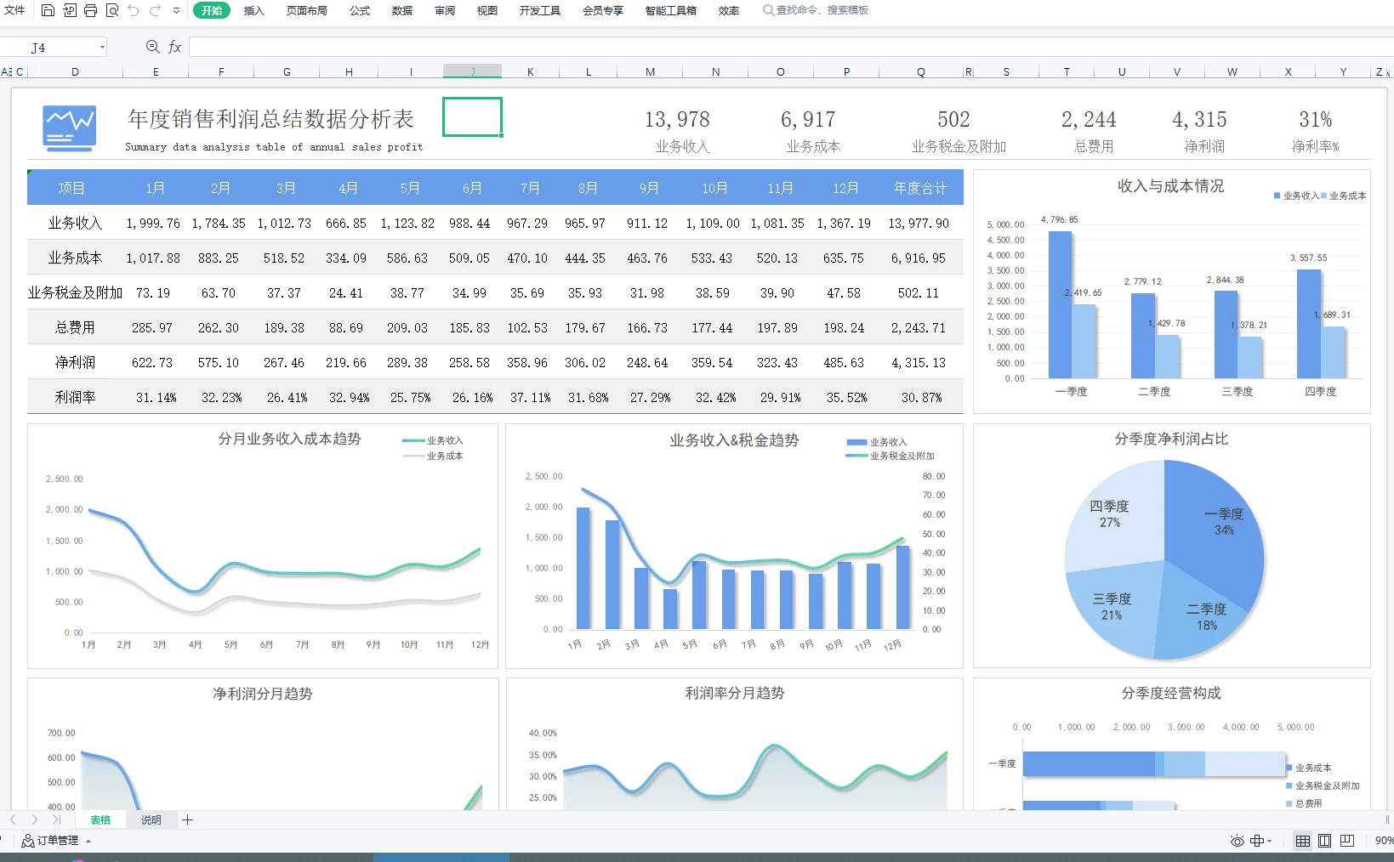Click the Print icon in quick toolbar
Screen dimensions: 1394x862
pyautogui.click(x=90, y=10)
